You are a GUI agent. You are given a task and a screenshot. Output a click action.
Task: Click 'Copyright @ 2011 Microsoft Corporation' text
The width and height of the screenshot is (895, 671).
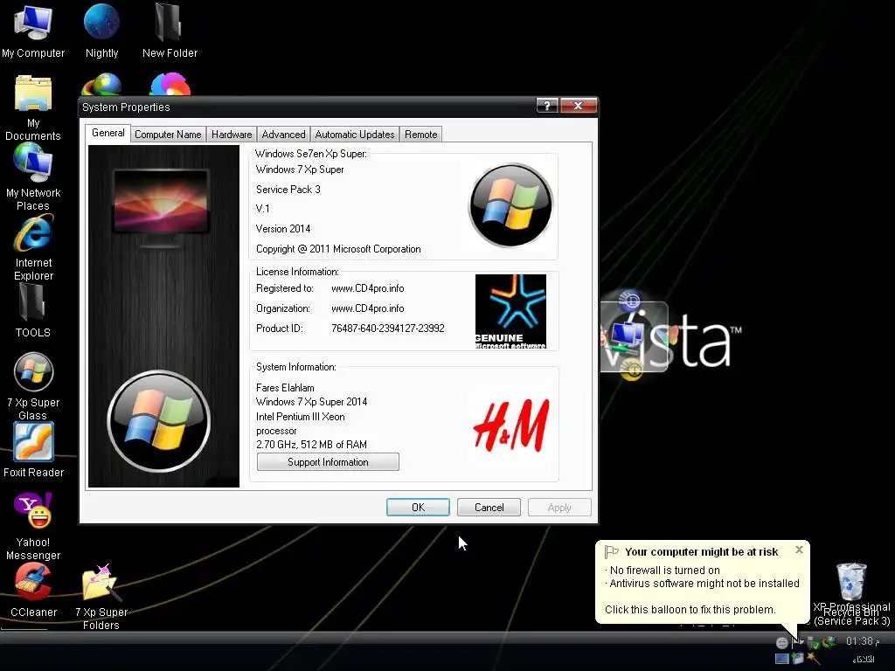pos(338,249)
